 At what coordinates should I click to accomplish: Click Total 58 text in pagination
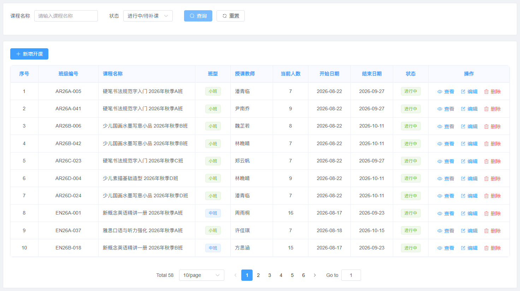point(165,275)
